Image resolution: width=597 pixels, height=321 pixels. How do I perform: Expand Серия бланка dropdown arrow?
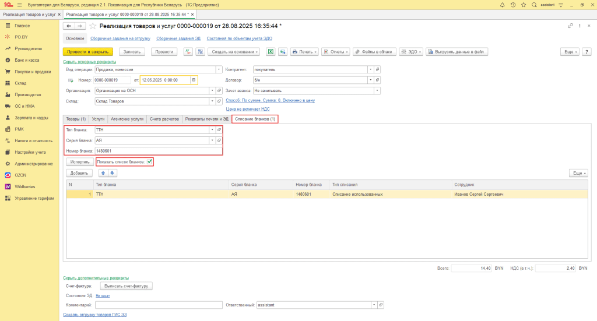[x=212, y=140]
